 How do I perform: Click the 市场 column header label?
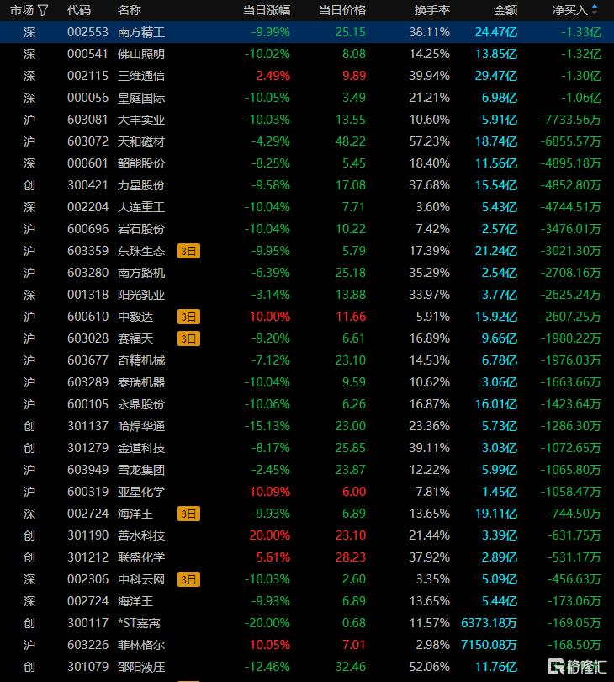click(22, 10)
